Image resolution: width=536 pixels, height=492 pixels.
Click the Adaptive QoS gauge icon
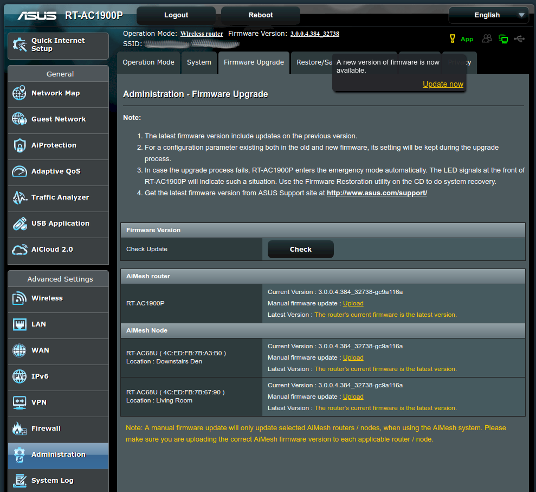[x=20, y=171]
